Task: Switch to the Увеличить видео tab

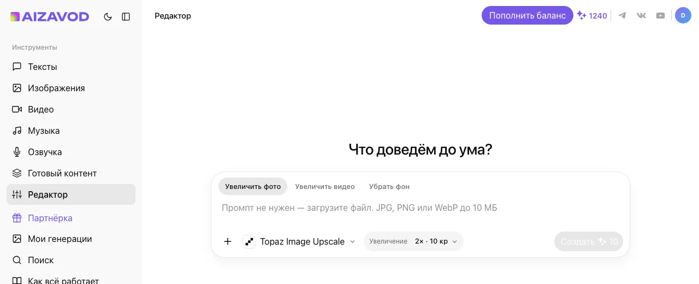Action: click(x=325, y=186)
